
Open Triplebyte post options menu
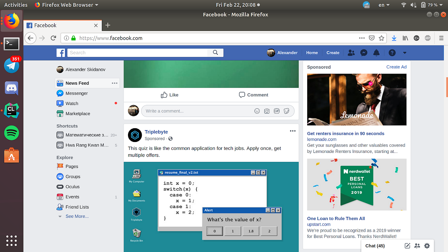(293, 131)
